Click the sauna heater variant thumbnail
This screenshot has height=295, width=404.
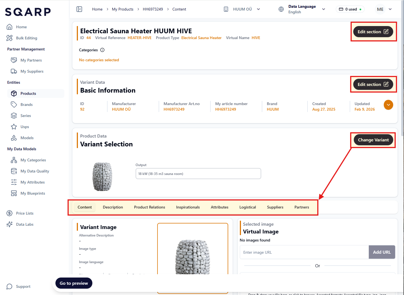102,177
